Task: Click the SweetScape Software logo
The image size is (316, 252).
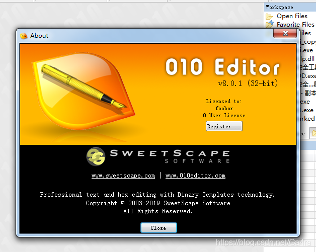Action: tap(158, 156)
